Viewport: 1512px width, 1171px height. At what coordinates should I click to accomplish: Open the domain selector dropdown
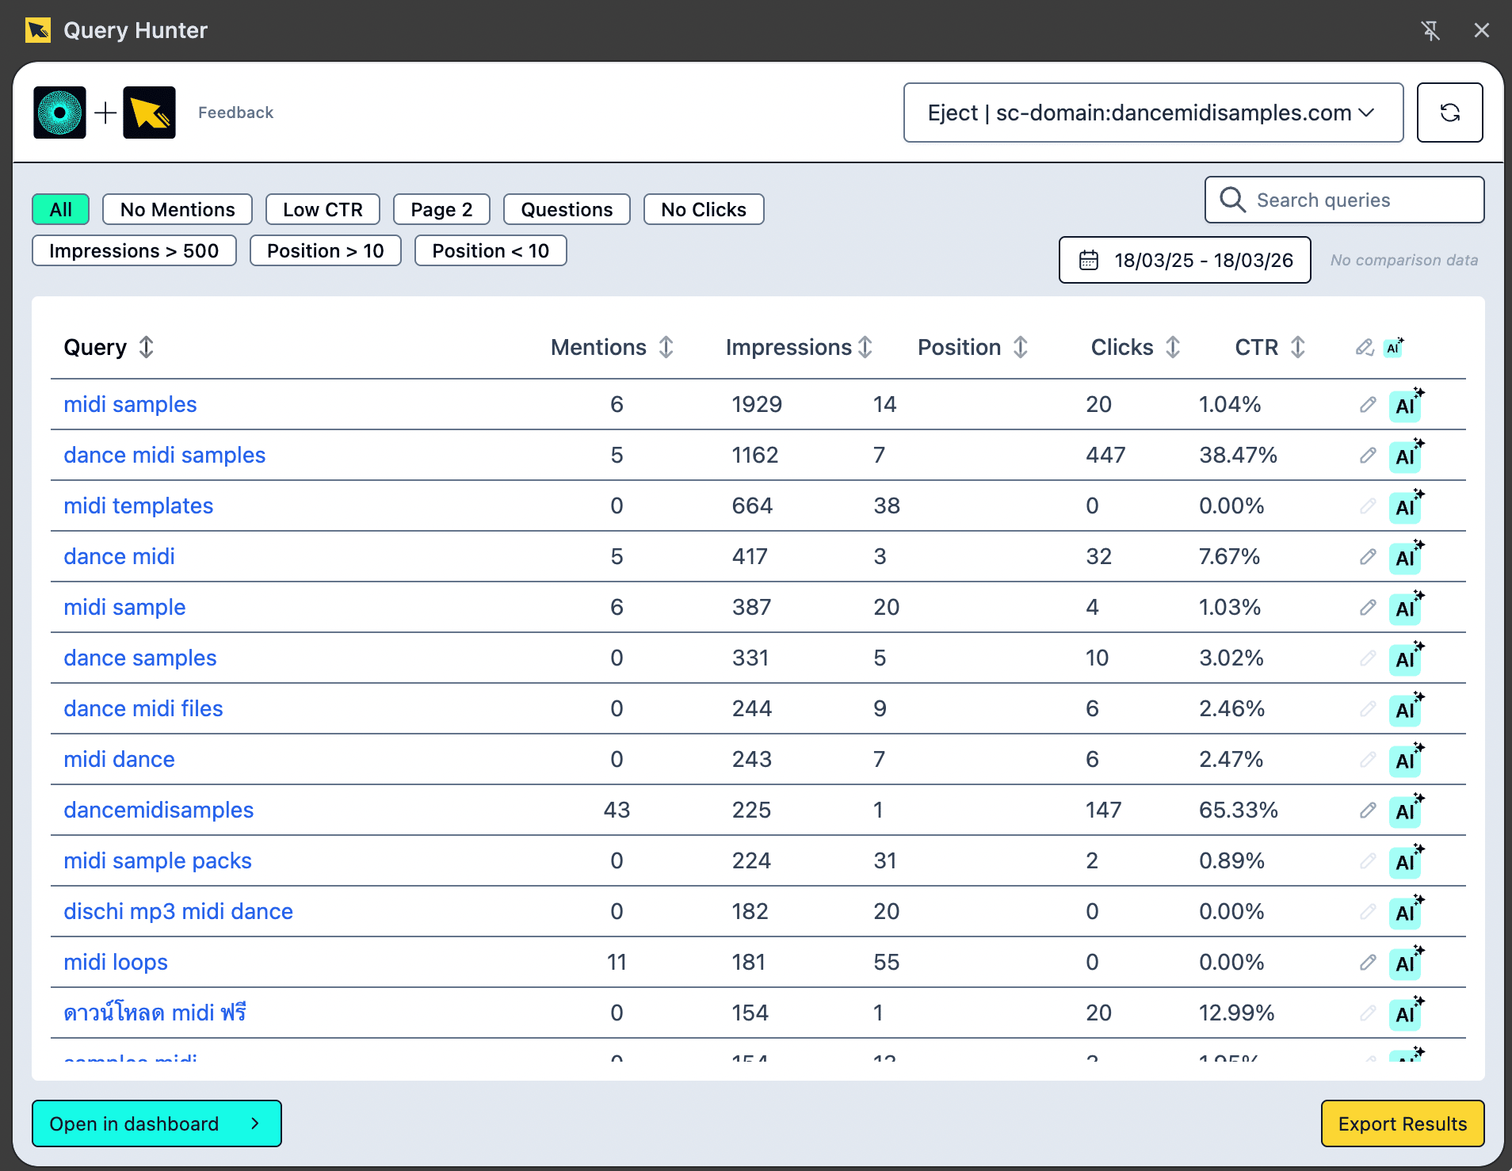pos(1152,113)
